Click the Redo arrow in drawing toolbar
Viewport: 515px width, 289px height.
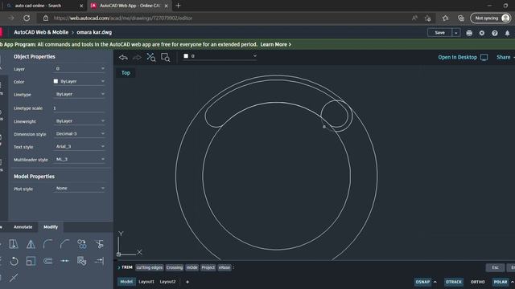pos(137,57)
